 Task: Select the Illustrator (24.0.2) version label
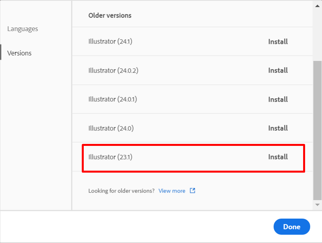113,70
